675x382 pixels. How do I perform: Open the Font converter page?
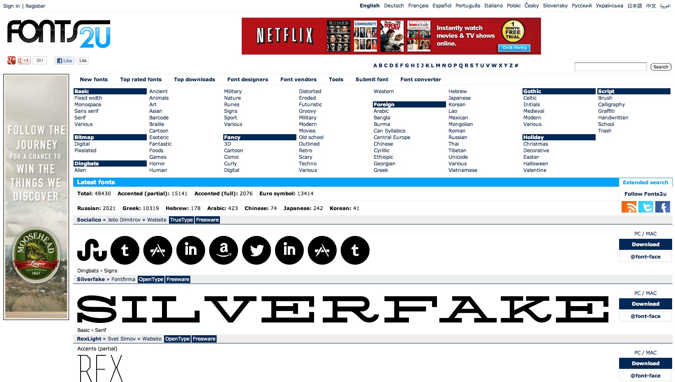tap(420, 79)
